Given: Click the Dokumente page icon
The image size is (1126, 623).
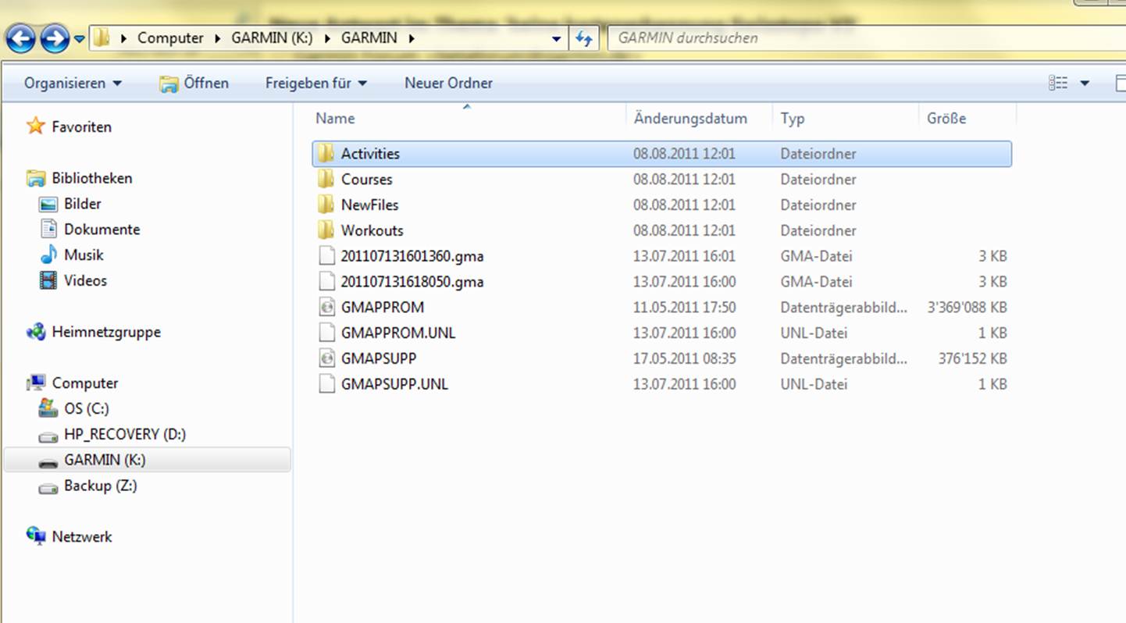Looking at the screenshot, I should [x=48, y=229].
